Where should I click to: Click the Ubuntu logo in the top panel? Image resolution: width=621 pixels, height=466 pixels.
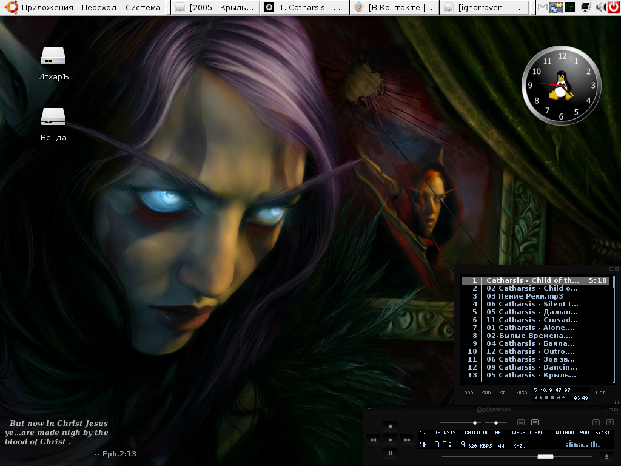tap(12, 7)
